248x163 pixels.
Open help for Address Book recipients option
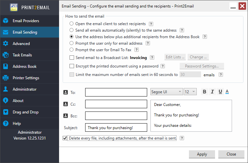(205, 37)
